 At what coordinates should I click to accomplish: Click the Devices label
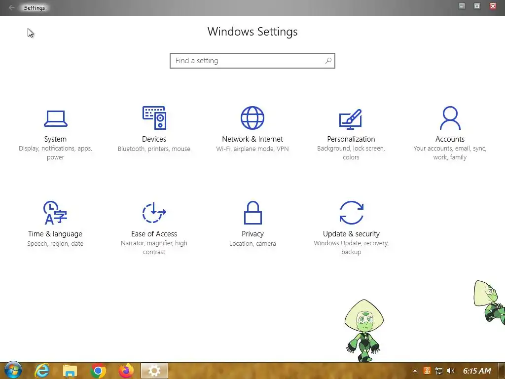pos(154,139)
